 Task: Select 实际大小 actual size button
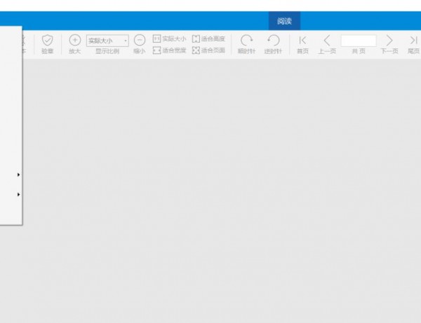click(x=170, y=39)
